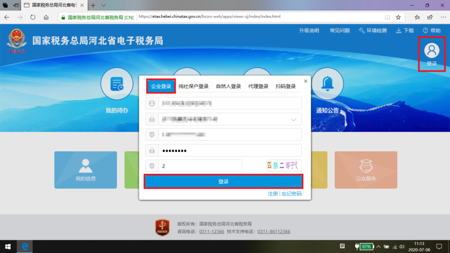Image resolution: width=450 pixels, height=253 pixels.
Task: Refresh the captcha image
Action: [x=283, y=166]
